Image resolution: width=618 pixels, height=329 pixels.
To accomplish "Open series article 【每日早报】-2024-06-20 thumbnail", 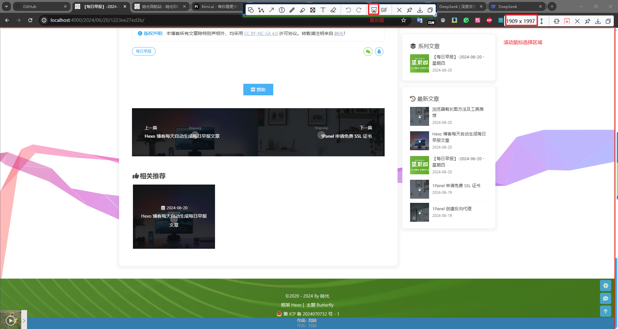I will (419, 63).
